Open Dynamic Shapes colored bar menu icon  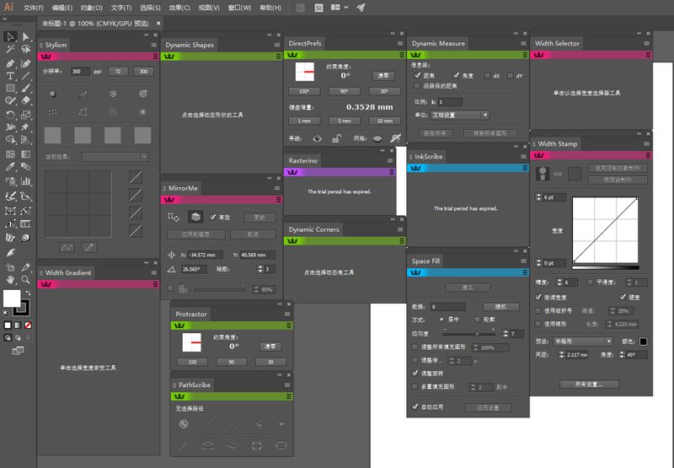279,56
